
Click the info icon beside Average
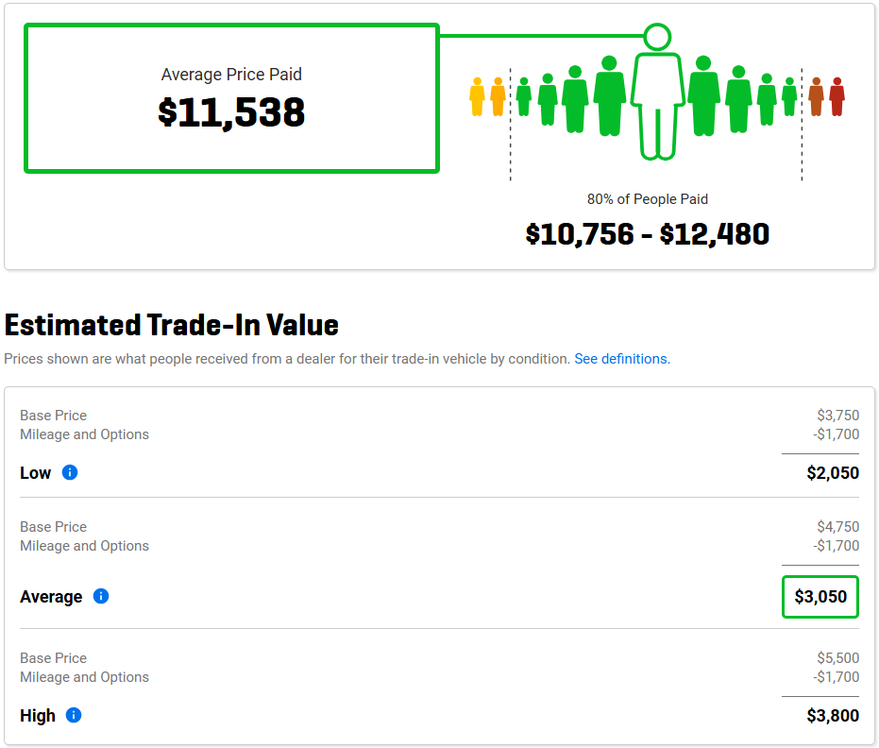(101, 596)
